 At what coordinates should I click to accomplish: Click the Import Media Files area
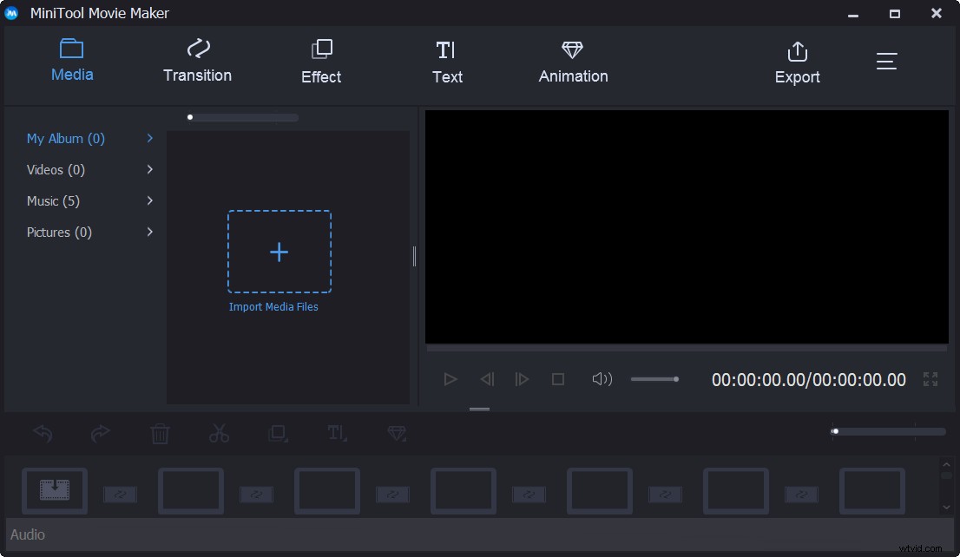tap(279, 252)
